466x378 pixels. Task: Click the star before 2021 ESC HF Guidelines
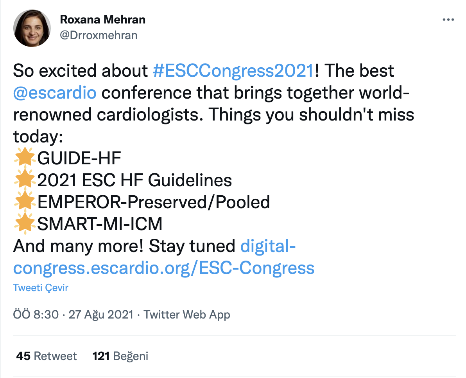(x=25, y=180)
